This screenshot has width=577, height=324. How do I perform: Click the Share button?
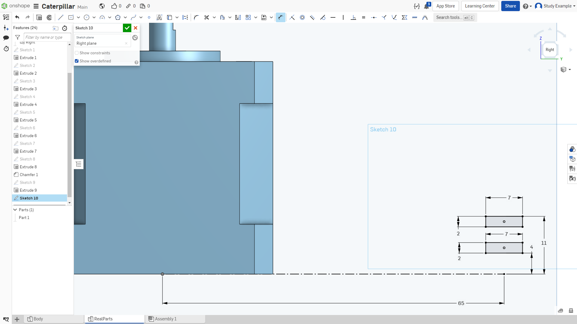click(x=510, y=6)
